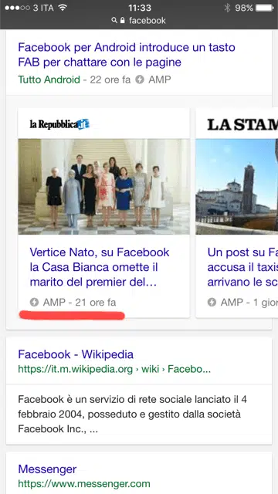Open the Facebook per Android FAB article headline

coord(127,55)
